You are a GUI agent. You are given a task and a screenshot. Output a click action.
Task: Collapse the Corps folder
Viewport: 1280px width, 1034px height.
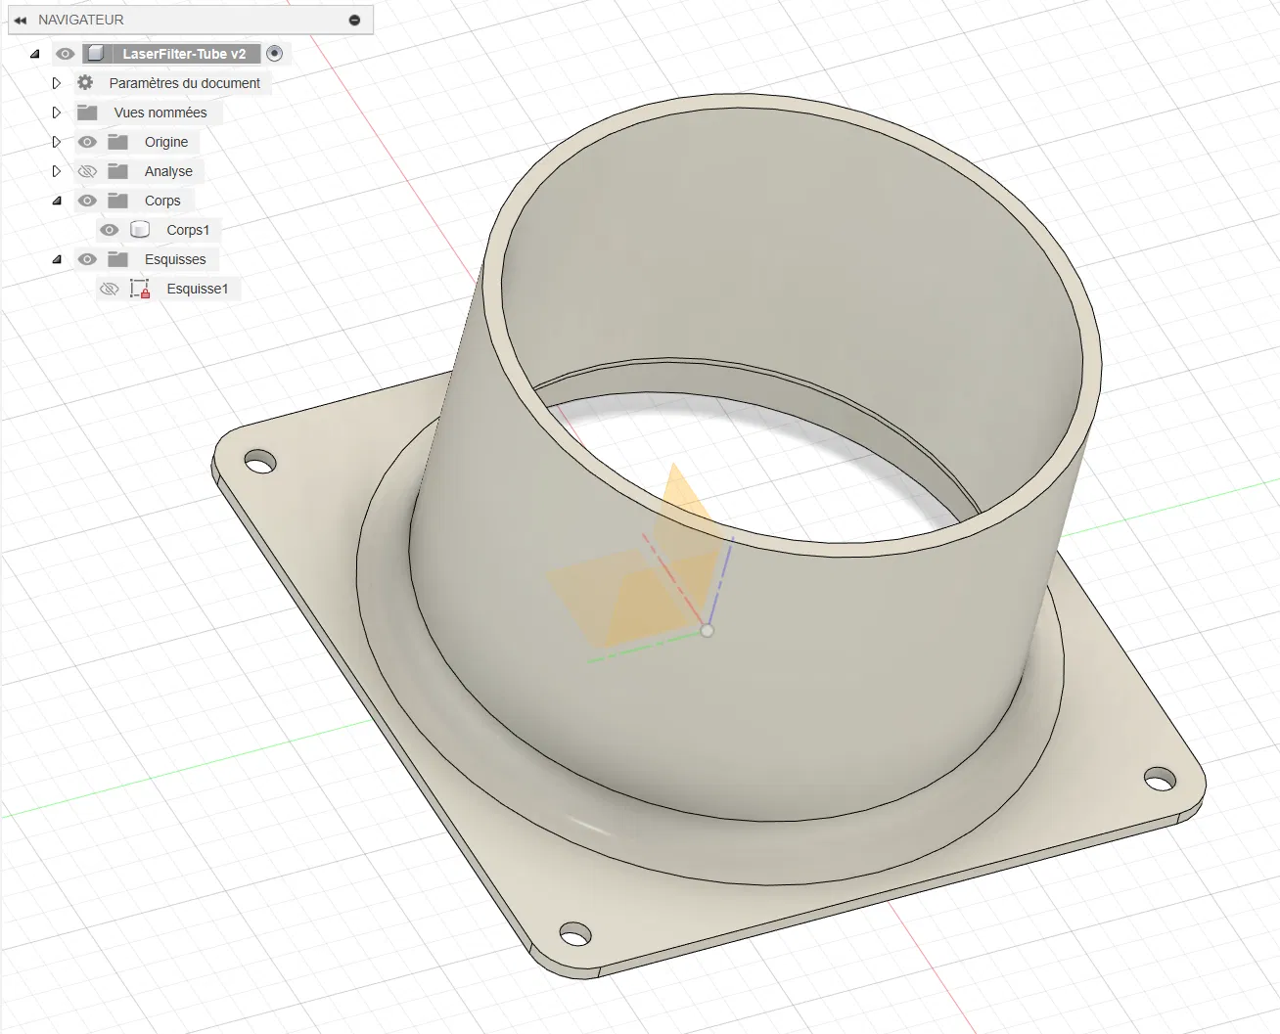coord(57,201)
